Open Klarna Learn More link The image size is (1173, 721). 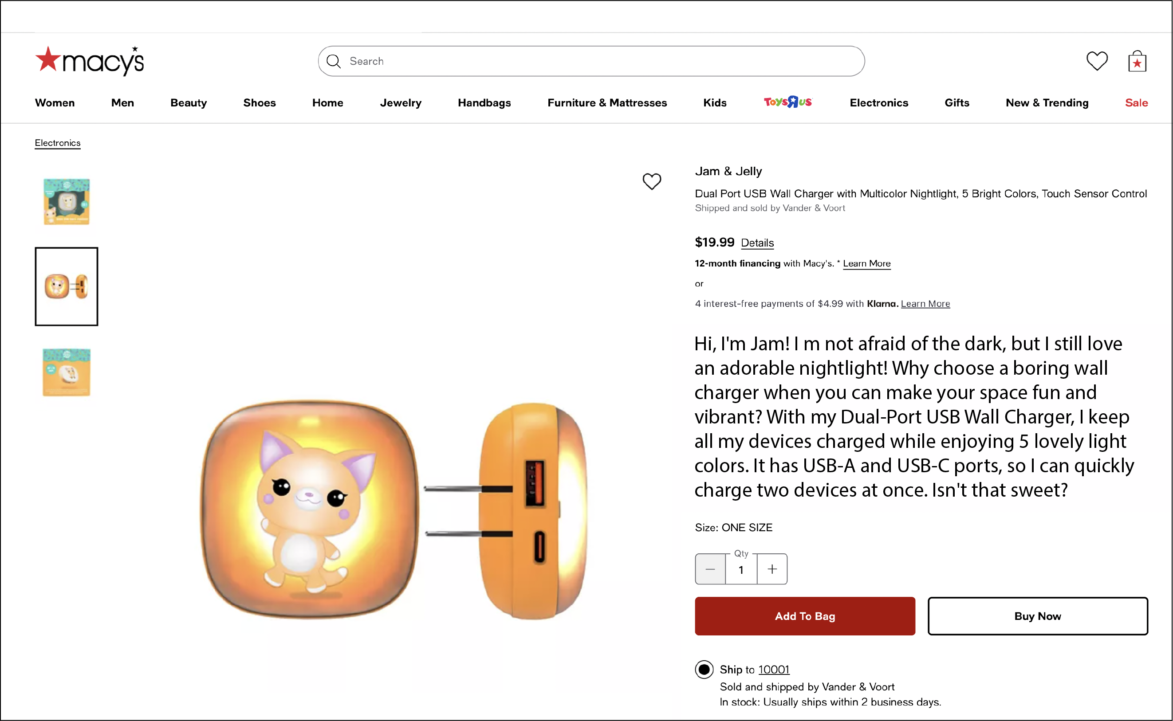(x=925, y=304)
